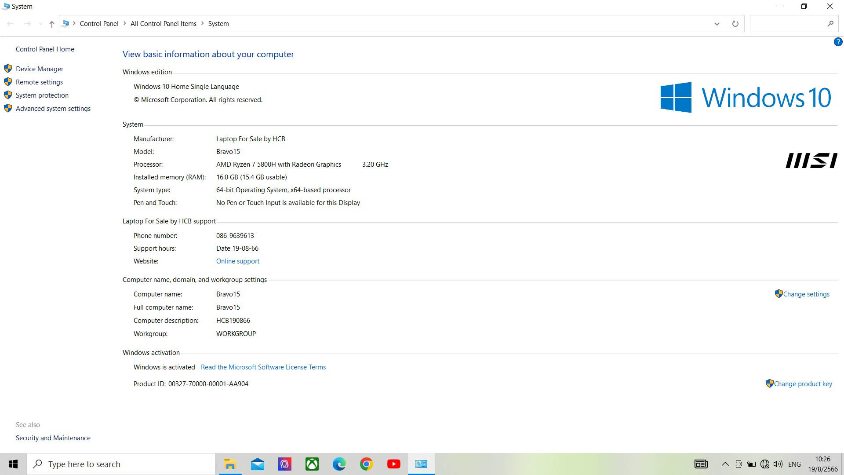Click the shield icon beside Change product key
The width and height of the screenshot is (844, 475).
[x=769, y=384]
